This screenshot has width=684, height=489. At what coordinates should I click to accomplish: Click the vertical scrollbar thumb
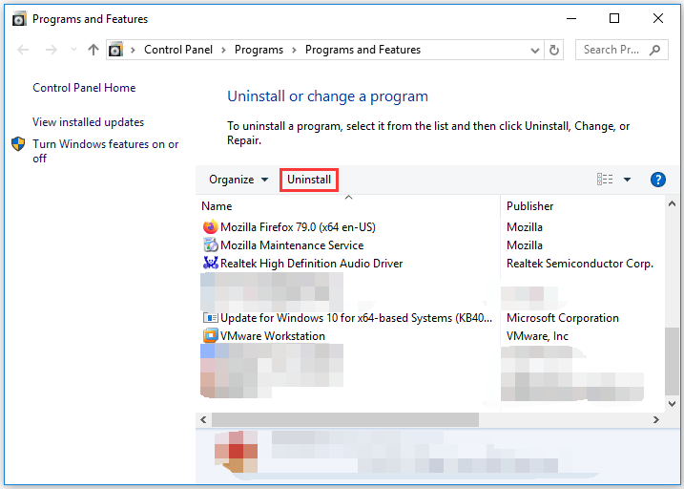click(x=672, y=362)
